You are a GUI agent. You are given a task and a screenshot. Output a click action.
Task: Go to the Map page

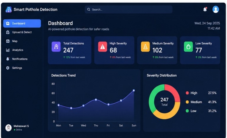click(22, 41)
